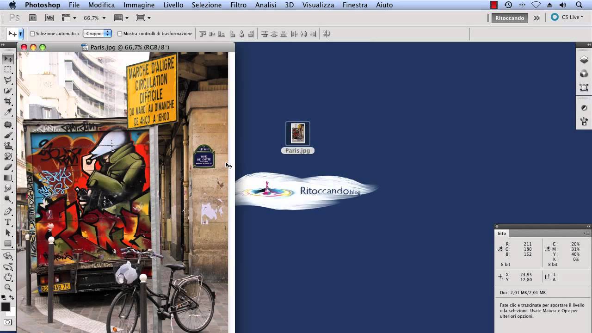Click the volume icon in the menu bar
The image size is (592, 333).
pyautogui.click(x=563, y=5)
